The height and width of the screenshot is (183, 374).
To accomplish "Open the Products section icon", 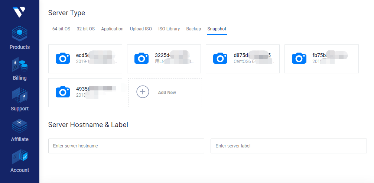I will [x=20, y=34].
